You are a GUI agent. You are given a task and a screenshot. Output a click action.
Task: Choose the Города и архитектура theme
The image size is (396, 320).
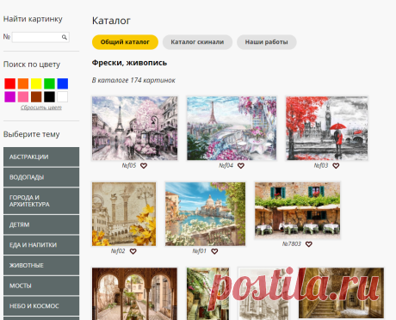(41, 201)
